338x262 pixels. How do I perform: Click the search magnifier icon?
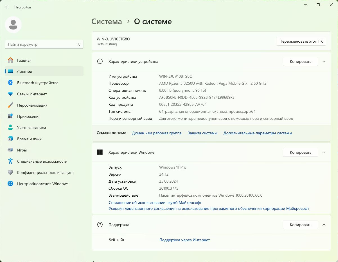click(78, 44)
